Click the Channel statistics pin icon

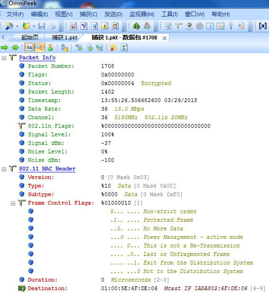click(x=231, y=26)
